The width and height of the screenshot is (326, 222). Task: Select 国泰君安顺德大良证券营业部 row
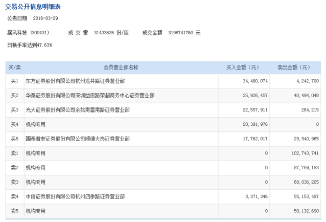pyautogui.click(x=163, y=139)
